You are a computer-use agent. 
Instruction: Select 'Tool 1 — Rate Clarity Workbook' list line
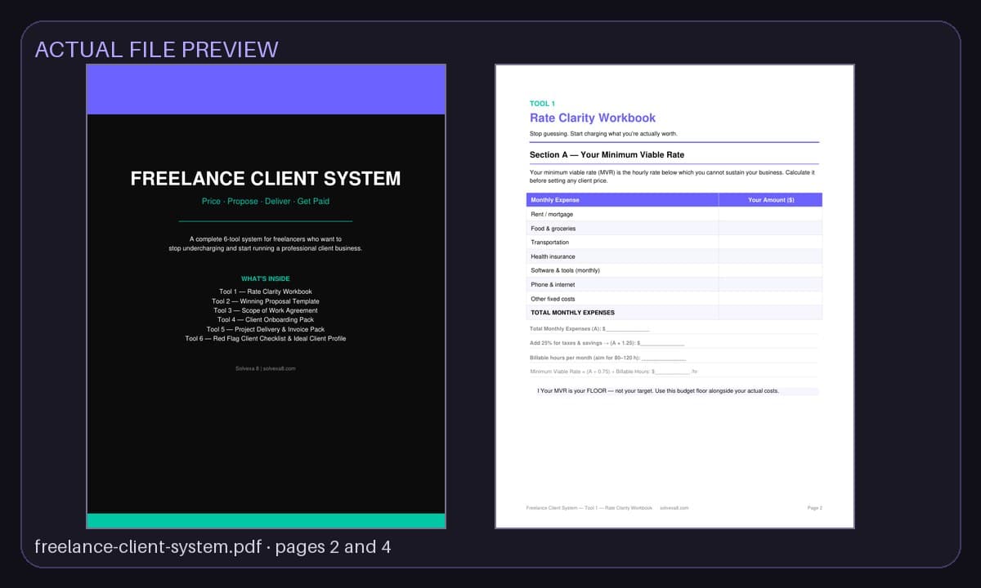(x=266, y=292)
